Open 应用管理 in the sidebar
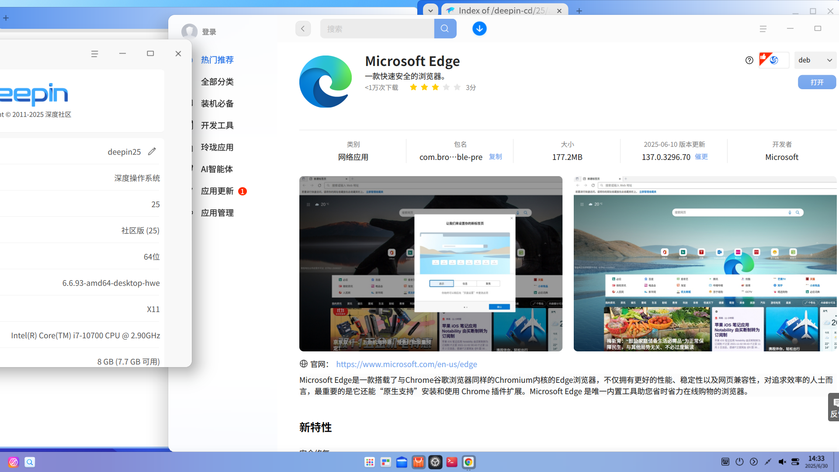This screenshot has width=839, height=472. point(217,213)
